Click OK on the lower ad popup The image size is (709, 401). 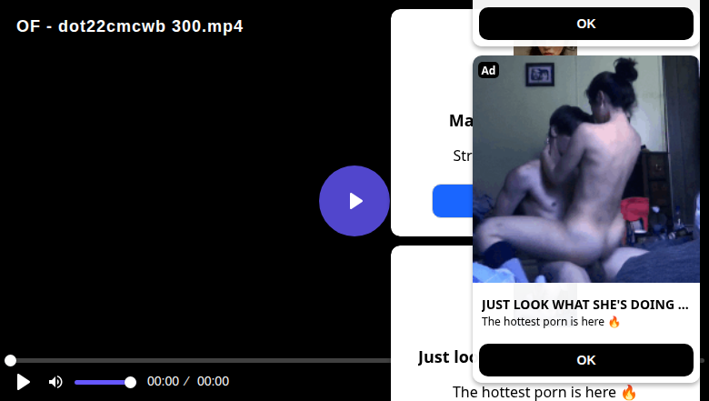586,360
